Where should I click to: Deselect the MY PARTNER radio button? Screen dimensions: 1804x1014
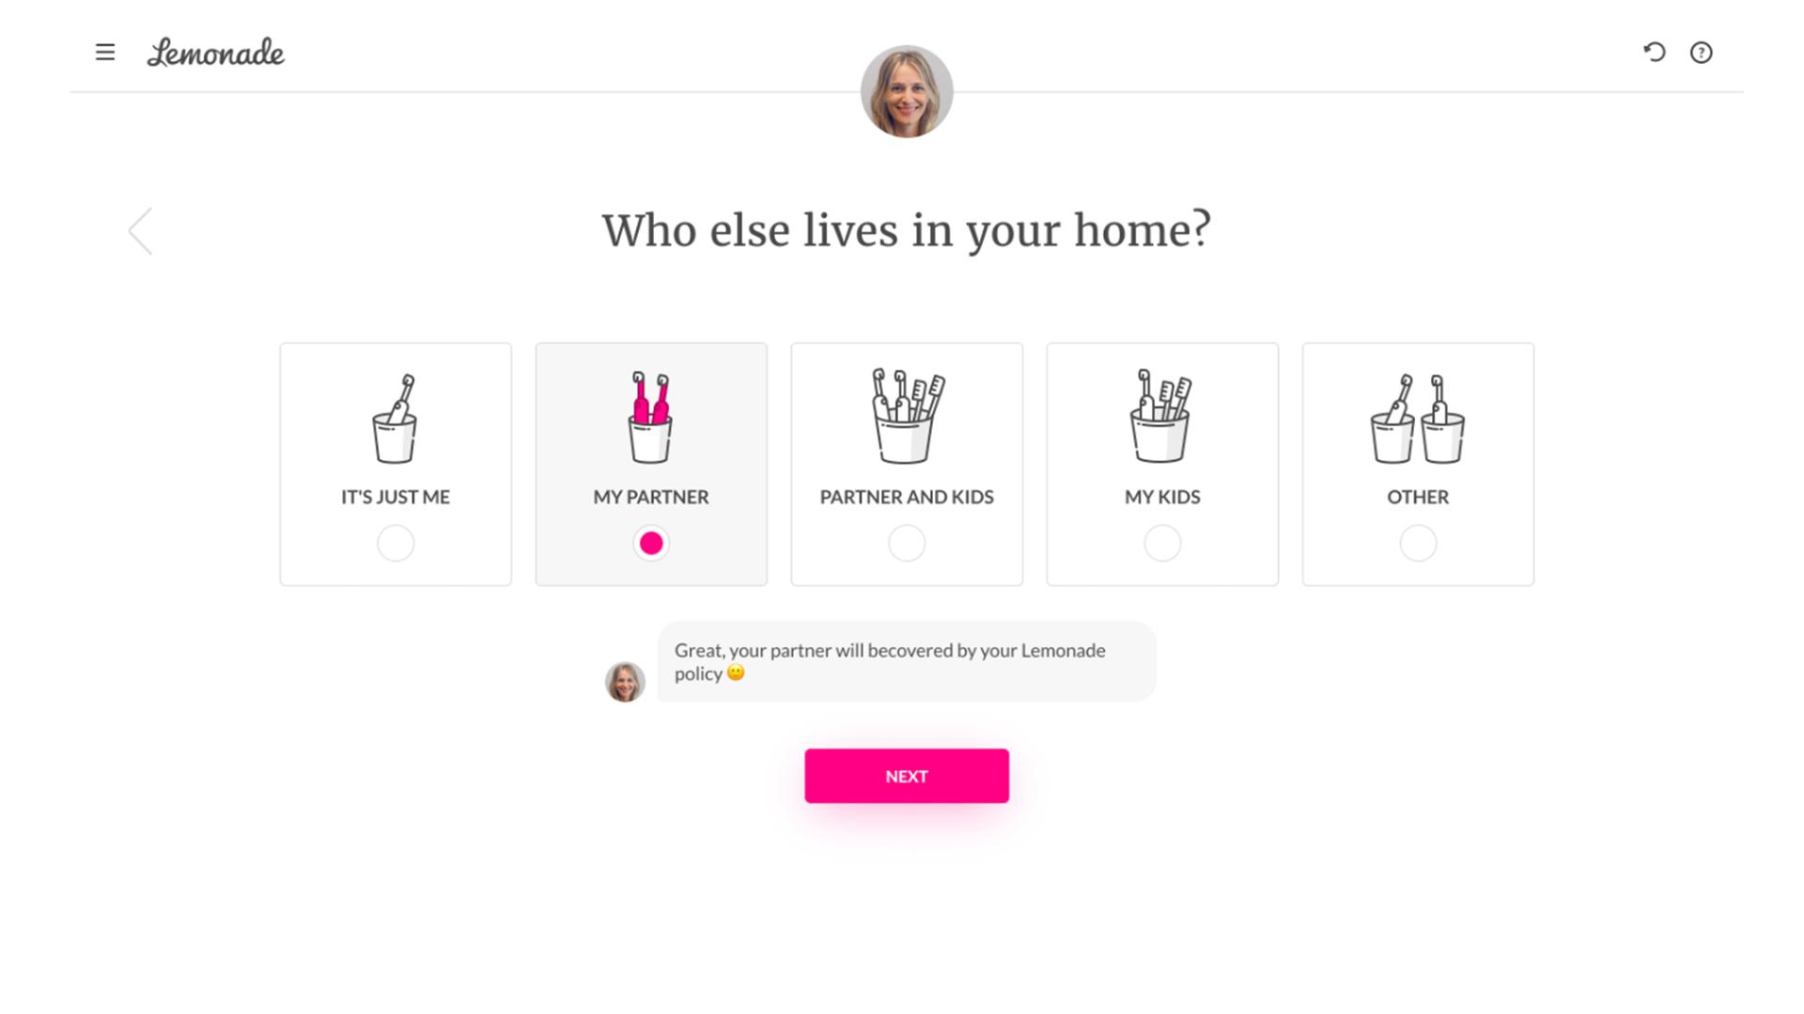coord(651,543)
